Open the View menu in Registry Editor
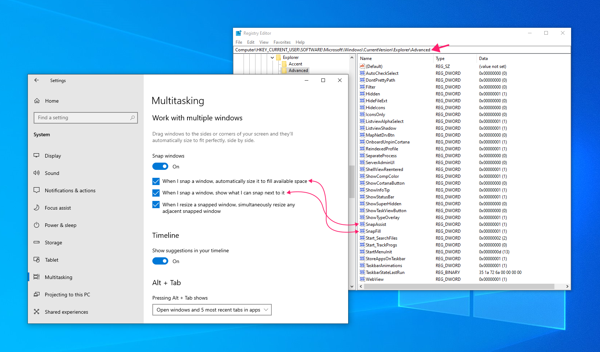 coord(264,42)
